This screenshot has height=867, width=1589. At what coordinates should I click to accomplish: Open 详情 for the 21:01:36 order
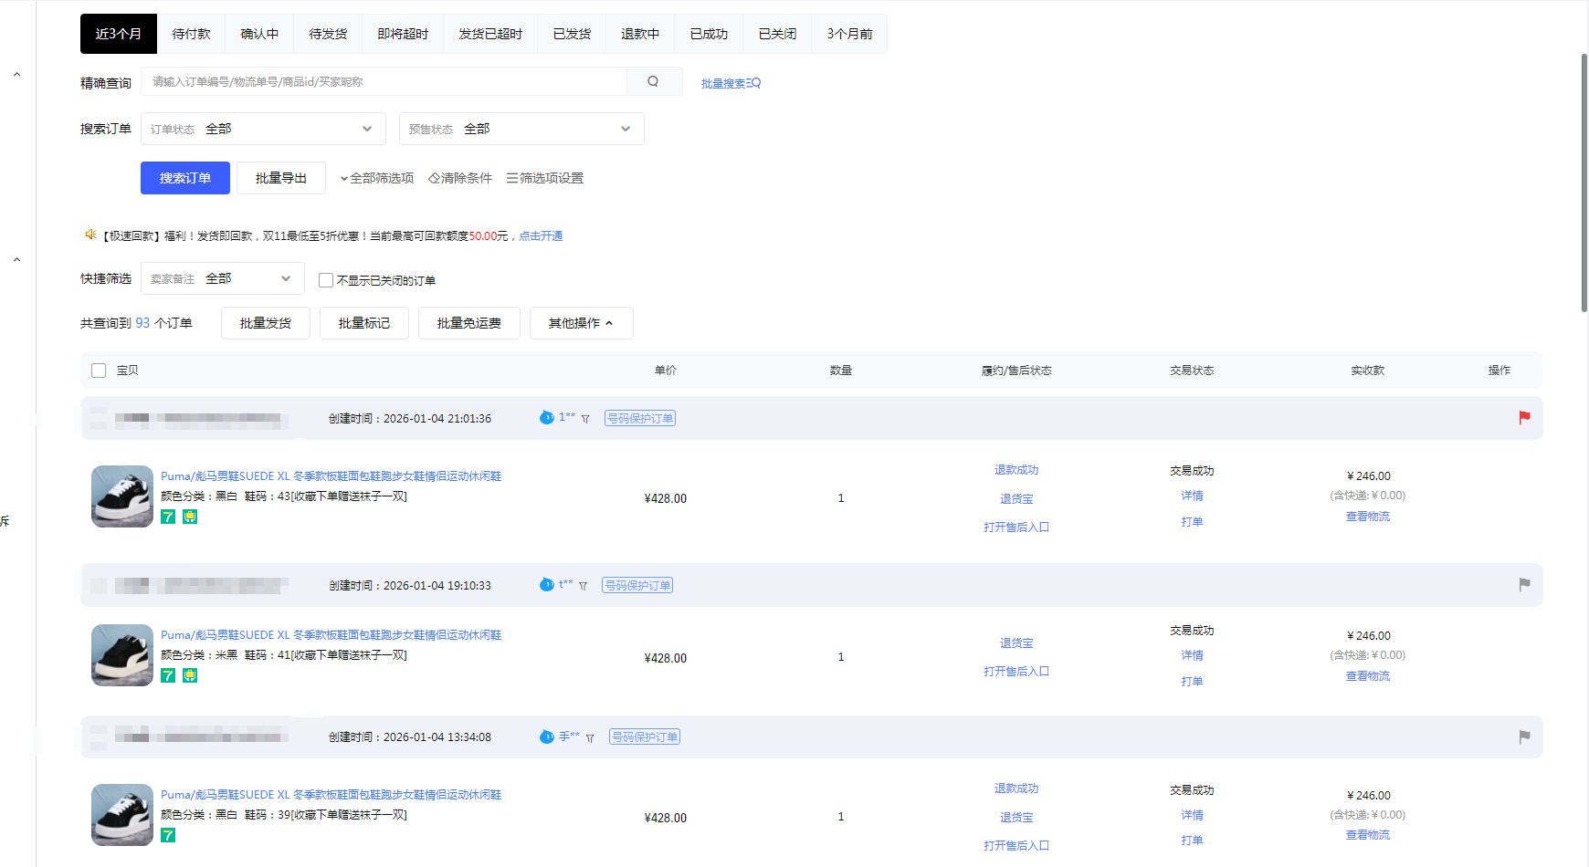[x=1192, y=496]
